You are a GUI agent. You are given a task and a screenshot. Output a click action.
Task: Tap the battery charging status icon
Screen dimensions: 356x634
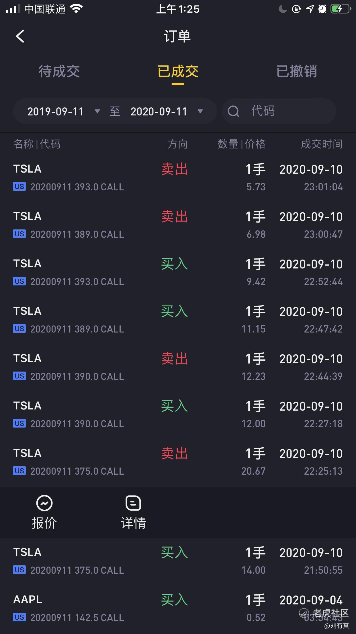(x=340, y=9)
